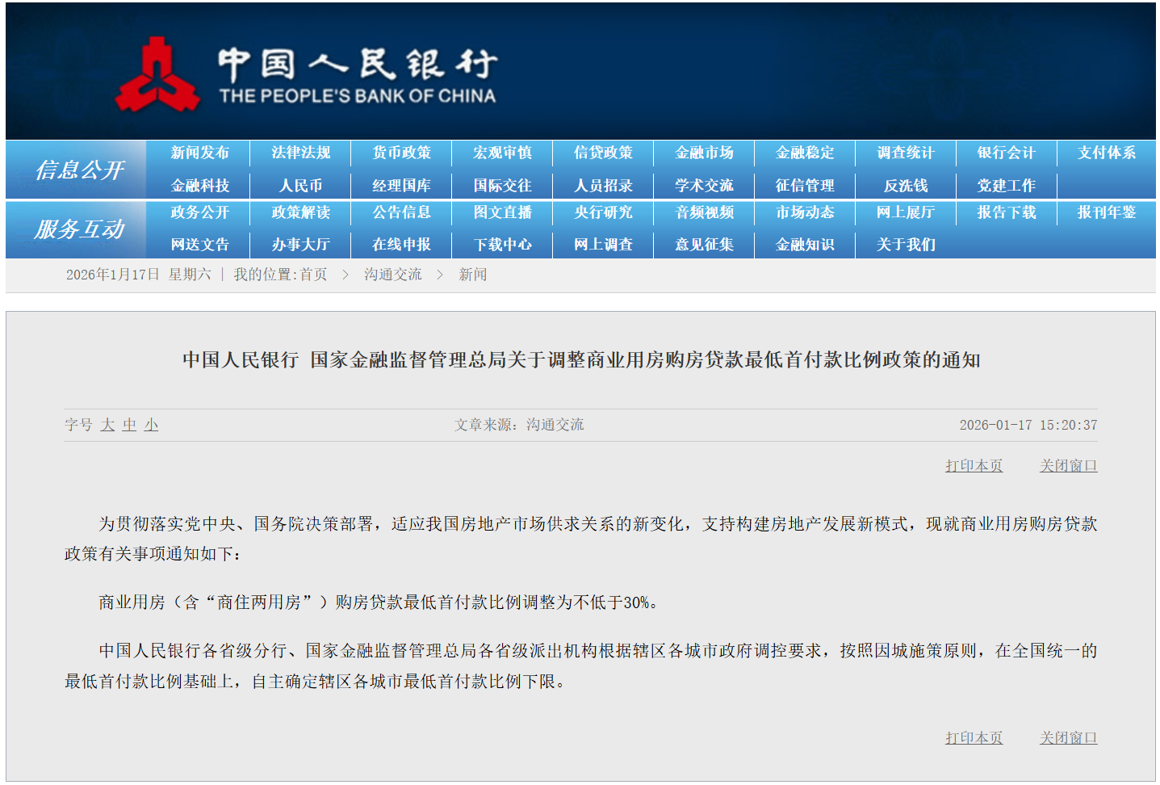This screenshot has height=785, width=1160.
Task: Open the 货币政策 navigation item
Action: pos(401,153)
